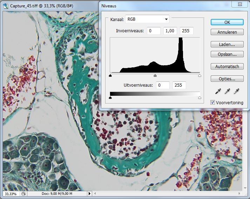Open the Doc info arrow menu in status bar
The width and height of the screenshot is (250, 199).
pos(89,193)
